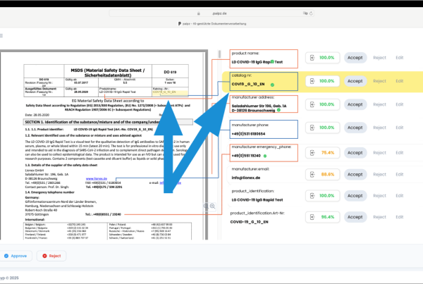Reject the product_identification Art-Nr value
This screenshot has width=423, height=284.
pos(379,217)
